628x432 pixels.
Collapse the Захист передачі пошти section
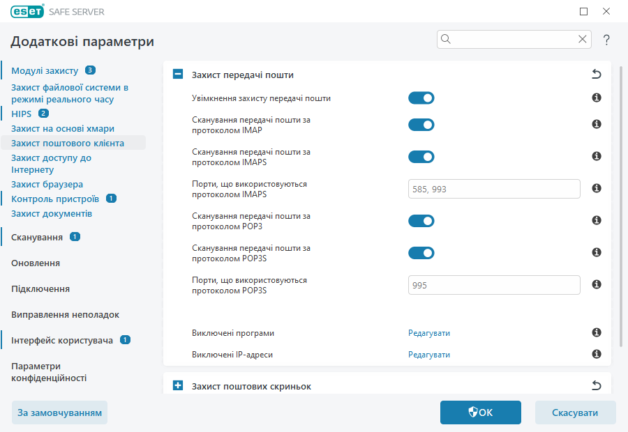pos(177,72)
